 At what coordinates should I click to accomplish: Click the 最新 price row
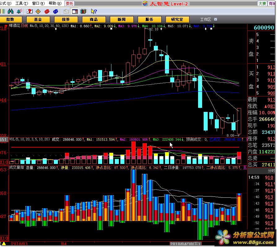(262, 99)
